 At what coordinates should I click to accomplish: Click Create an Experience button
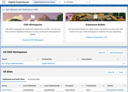click(95, 37)
